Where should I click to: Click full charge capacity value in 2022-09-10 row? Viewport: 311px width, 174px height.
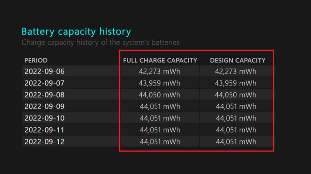click(160, 118)
